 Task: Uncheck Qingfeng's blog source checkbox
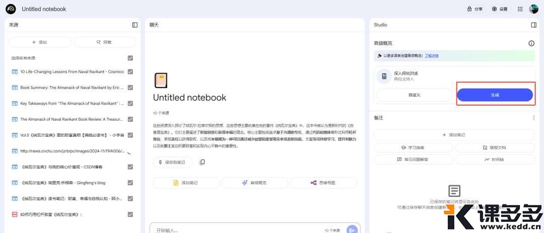130,182
